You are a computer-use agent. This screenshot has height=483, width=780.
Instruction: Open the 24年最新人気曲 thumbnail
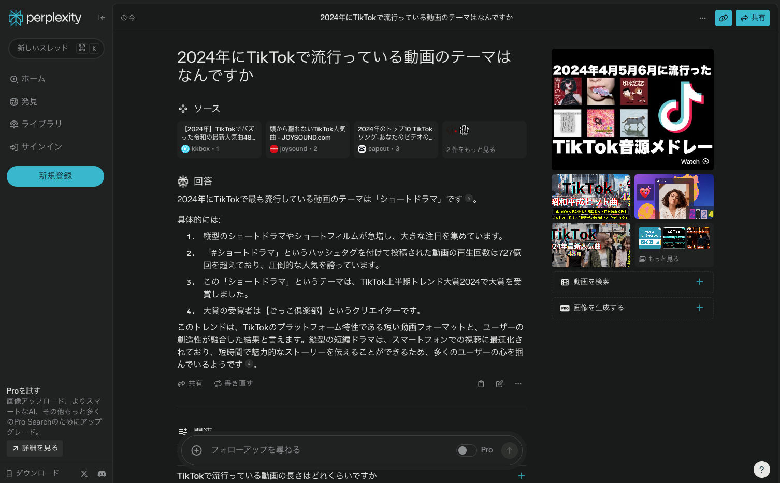coord(591,245)
